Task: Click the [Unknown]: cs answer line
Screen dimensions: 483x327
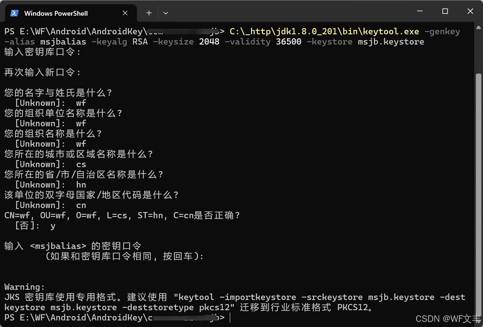Action: pyautogui.click(x=50, y=164)
